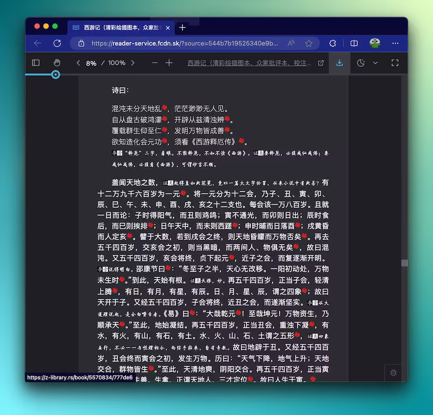Image resolution: width=433 pixels, height=415 pixels.
Task: Zoom in with the plus icon
Action: pos(169,63)
